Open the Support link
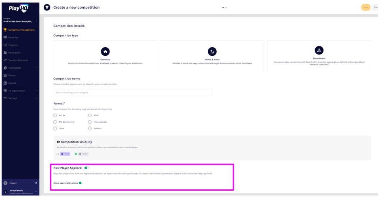This screenshot has height=204, width=380. (x=13, y=183)
